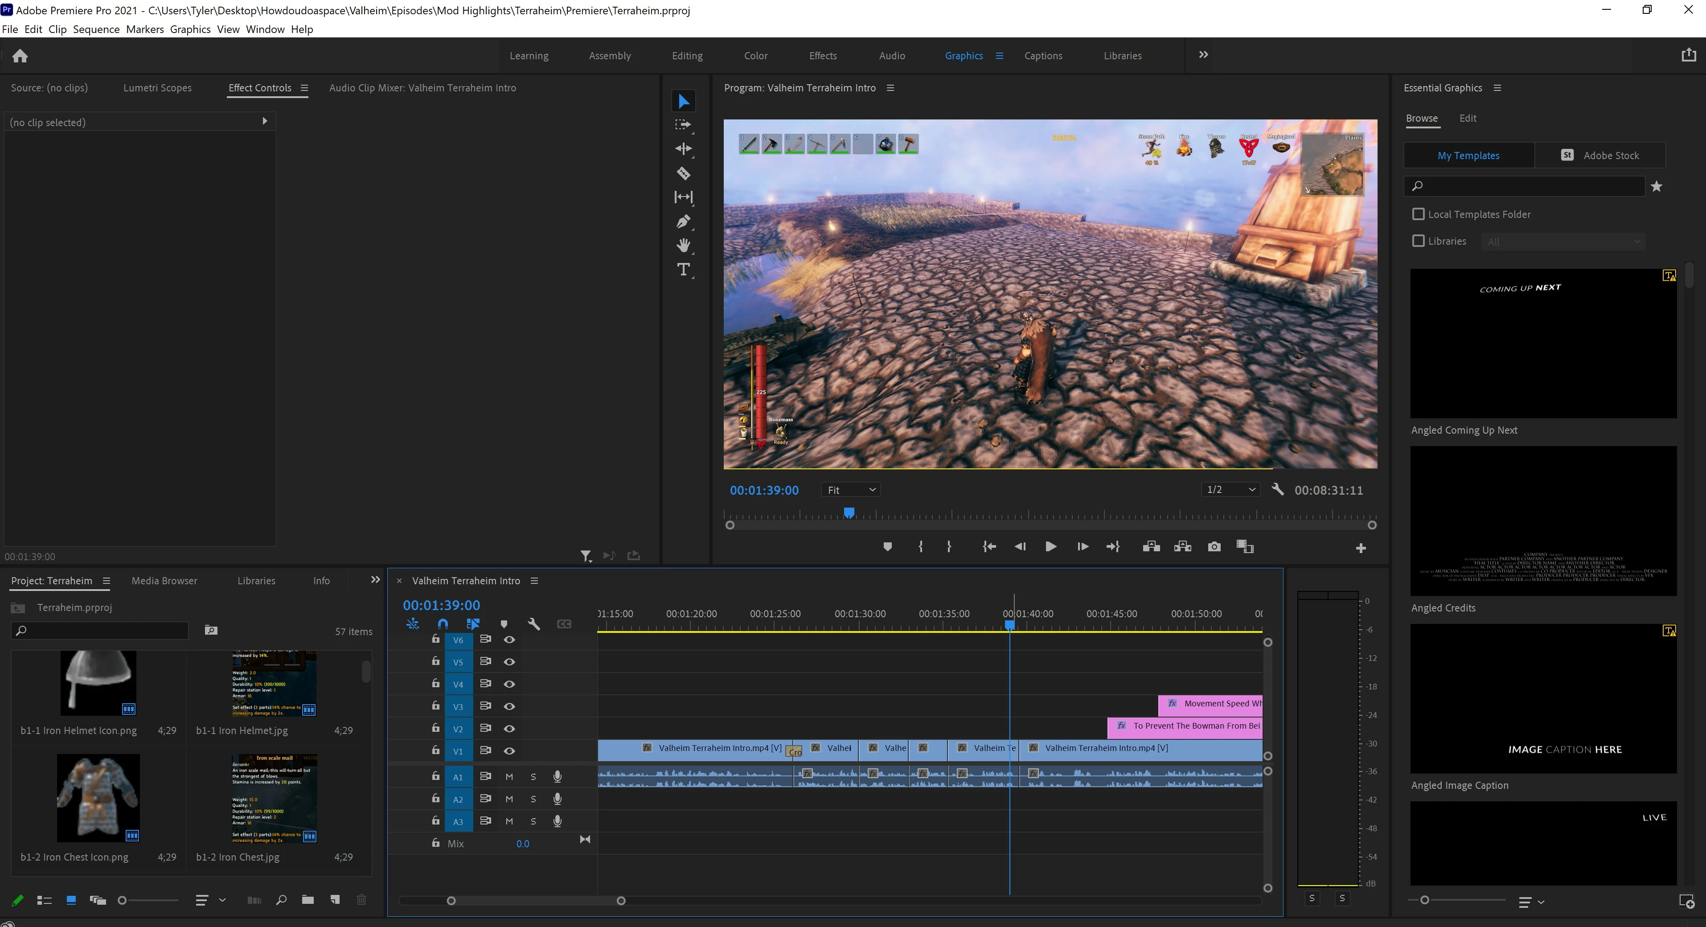Viewport: 1706px width, 927px height.
Task: Click the Export Frame camera icon
Action: click(x=1214, y=547)
